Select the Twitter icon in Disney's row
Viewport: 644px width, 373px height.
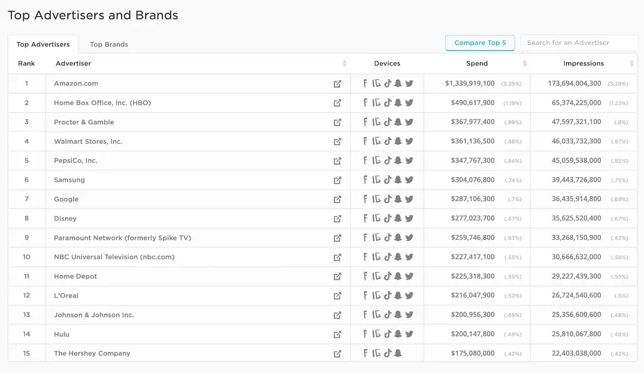tap(409, 218)
